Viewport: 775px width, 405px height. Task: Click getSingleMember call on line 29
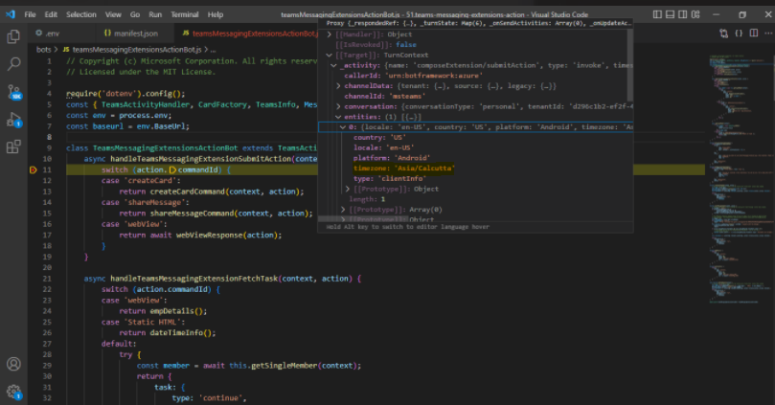(x=285, y=366)
